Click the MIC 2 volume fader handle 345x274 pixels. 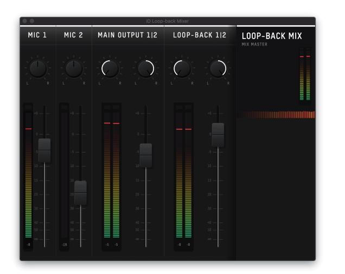[x=80, y=193]
